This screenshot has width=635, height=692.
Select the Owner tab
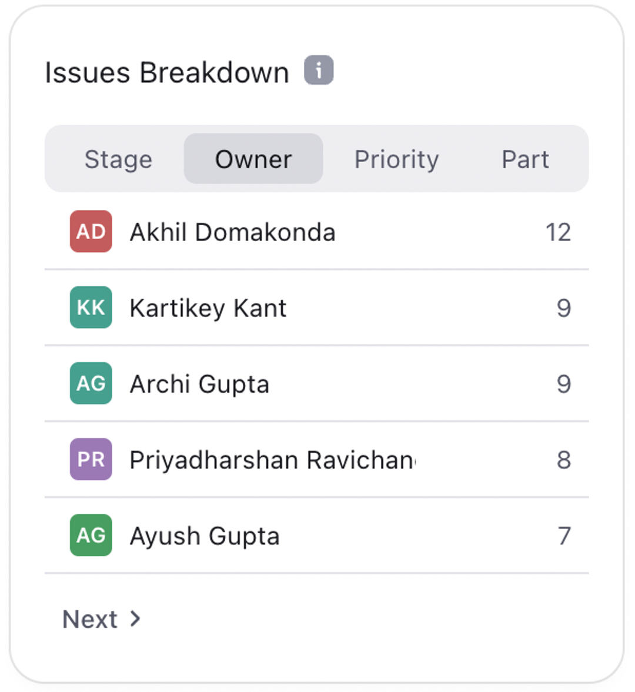point(253,159)
